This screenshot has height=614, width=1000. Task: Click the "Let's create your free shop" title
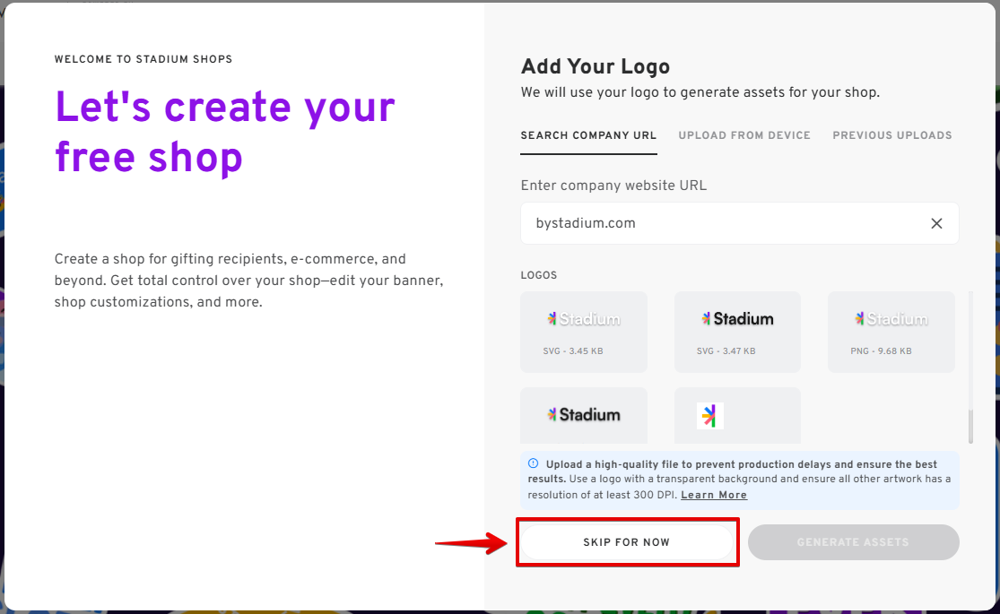[x=225, y=132]
